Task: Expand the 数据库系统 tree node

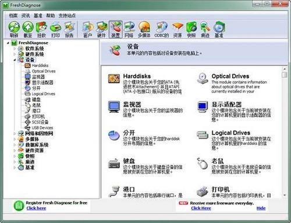Action: click(x=15, y=144)
